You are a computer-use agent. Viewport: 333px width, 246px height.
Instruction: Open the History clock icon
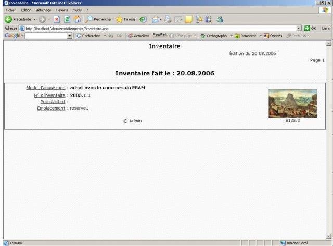144,19
